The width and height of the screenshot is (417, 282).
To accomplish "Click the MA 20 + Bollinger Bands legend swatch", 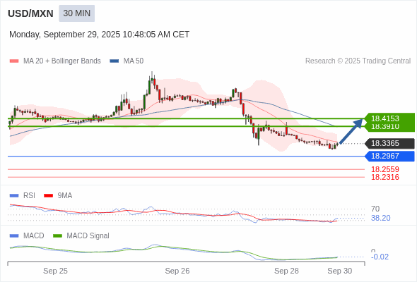I will 14,61.
